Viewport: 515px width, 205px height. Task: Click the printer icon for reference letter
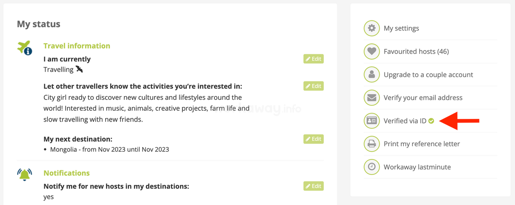pyautogui.click(x=371, y=144)
